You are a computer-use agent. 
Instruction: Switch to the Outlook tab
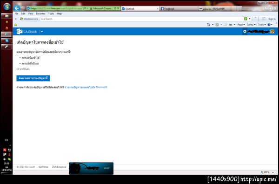coord(140,9)
